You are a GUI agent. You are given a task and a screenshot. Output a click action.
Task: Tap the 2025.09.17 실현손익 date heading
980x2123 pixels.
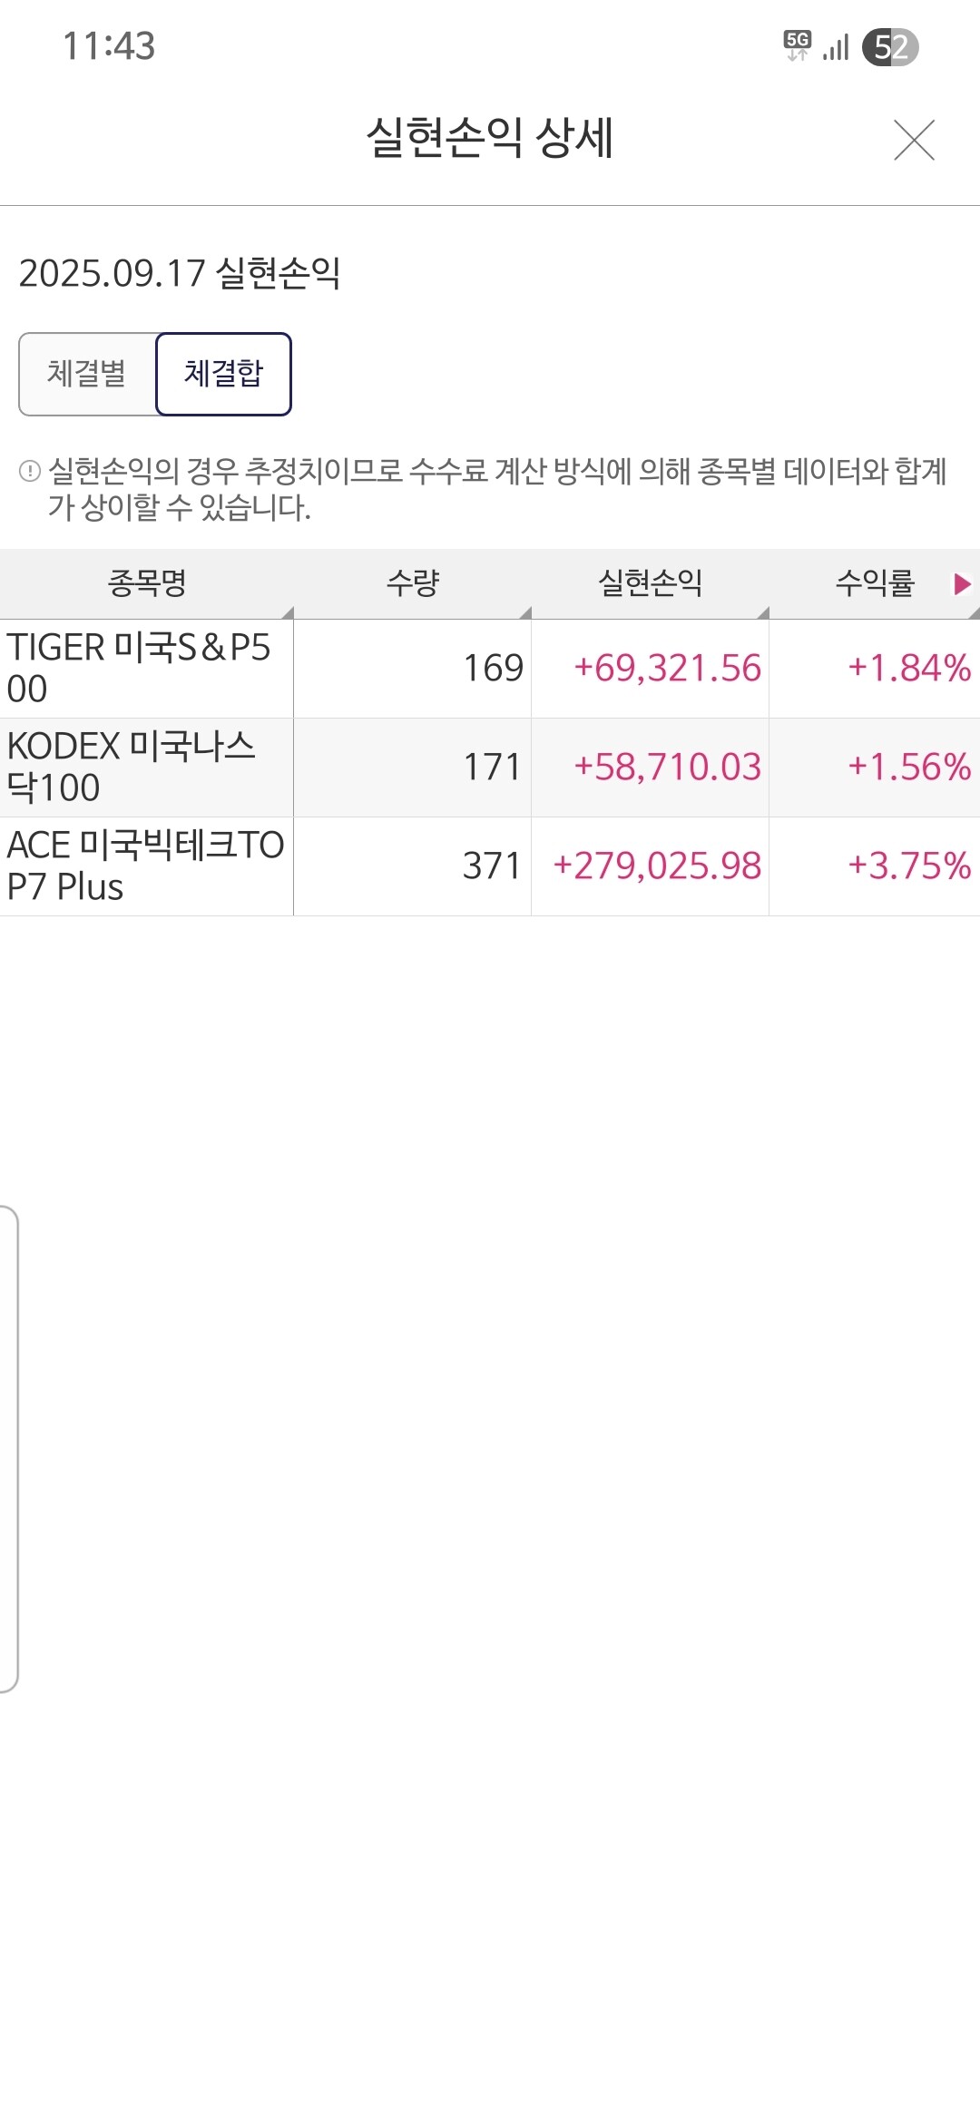point(180,273)
